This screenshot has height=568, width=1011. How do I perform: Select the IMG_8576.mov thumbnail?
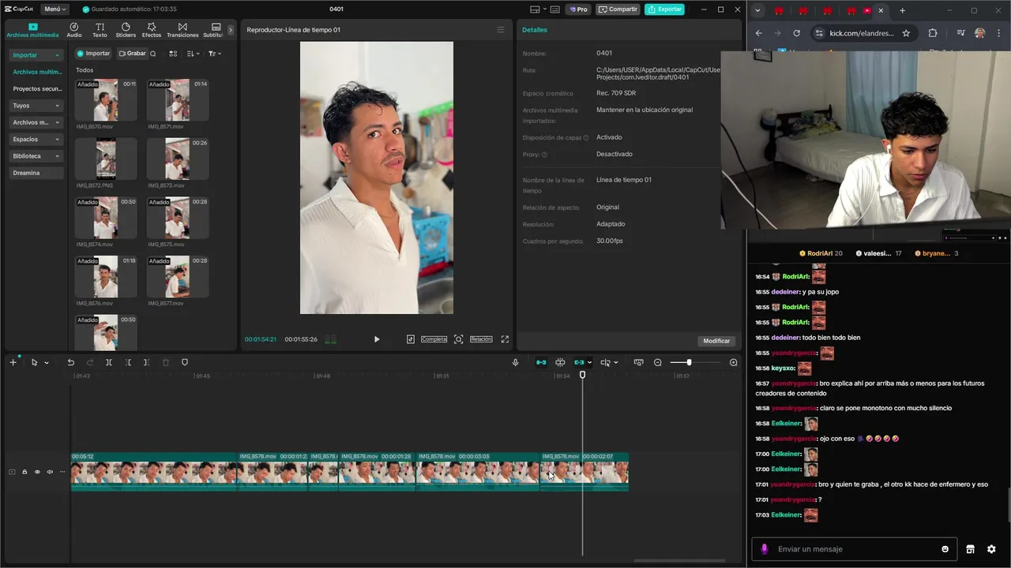point(106,276)
